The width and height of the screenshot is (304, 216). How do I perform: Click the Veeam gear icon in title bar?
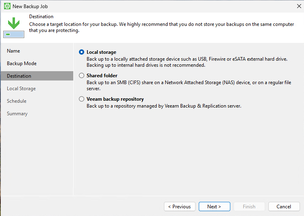click(x=7, y=6)
